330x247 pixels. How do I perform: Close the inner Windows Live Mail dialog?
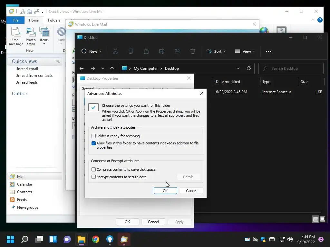(254, 24)
